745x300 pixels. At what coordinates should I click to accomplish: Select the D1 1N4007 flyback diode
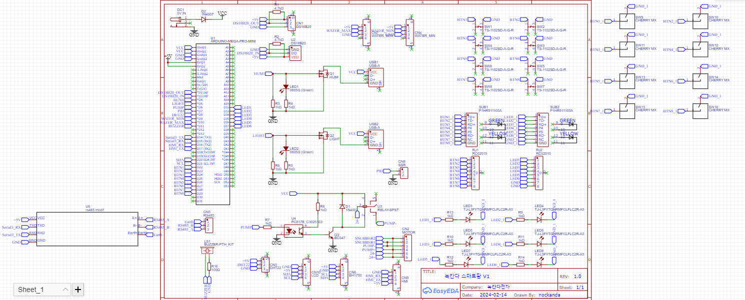point(342,206)
